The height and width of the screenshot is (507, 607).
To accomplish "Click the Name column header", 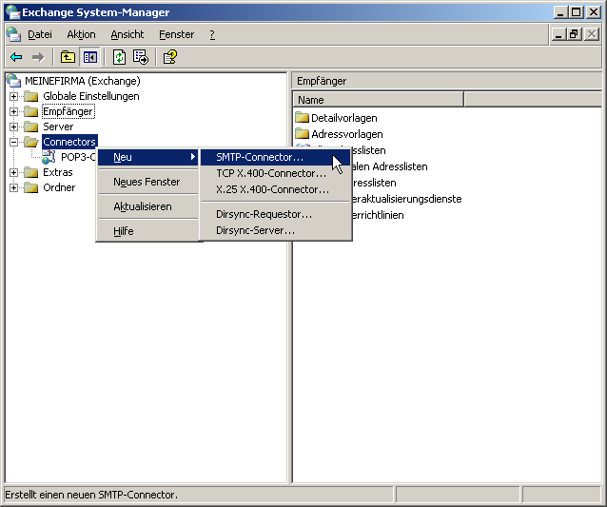I will [379, 100].
